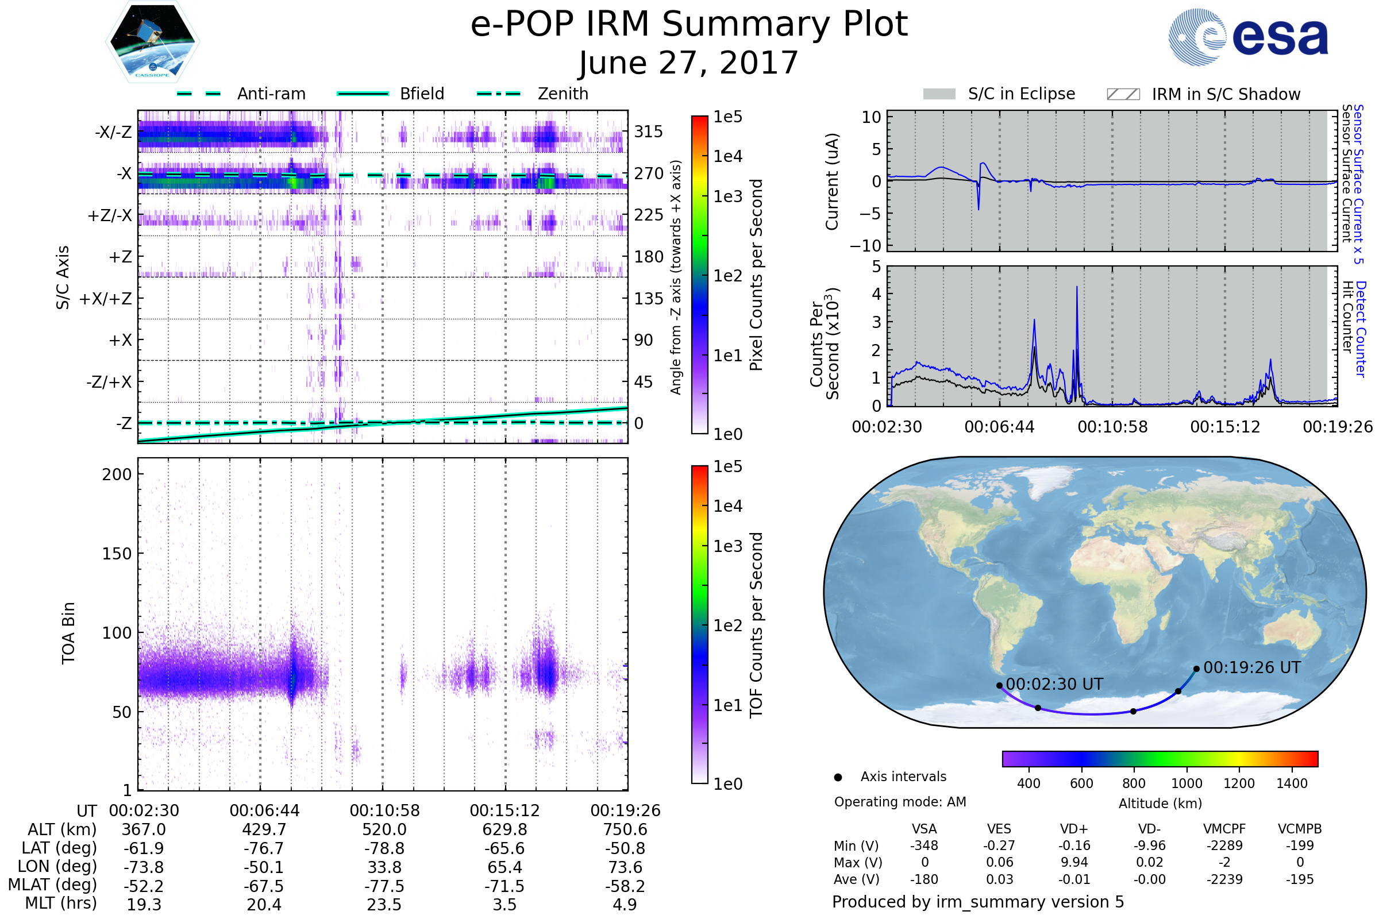The height and width of the screenshot is (919, 1379).
Task: Click the Operating mode: AM label
Action: (900, 802)
